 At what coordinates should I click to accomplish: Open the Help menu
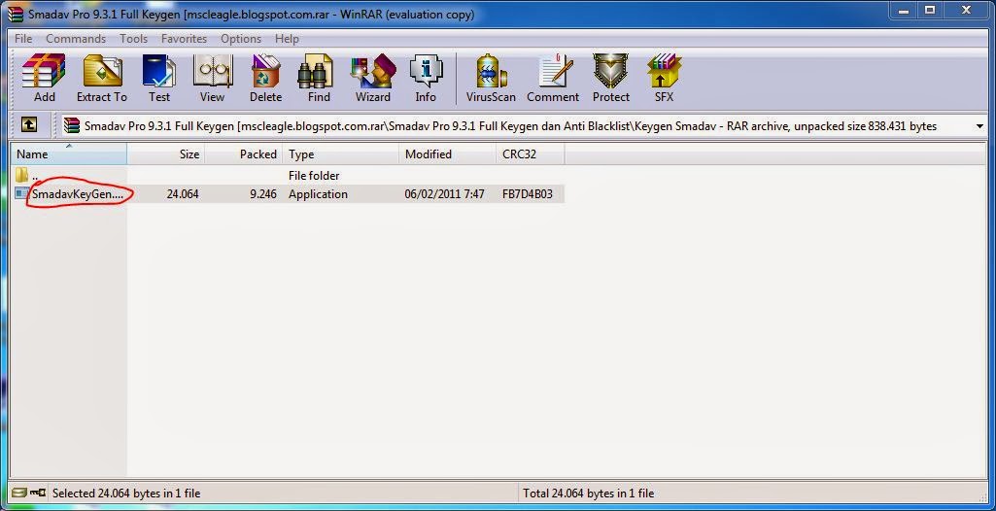(x=287, y=39)
